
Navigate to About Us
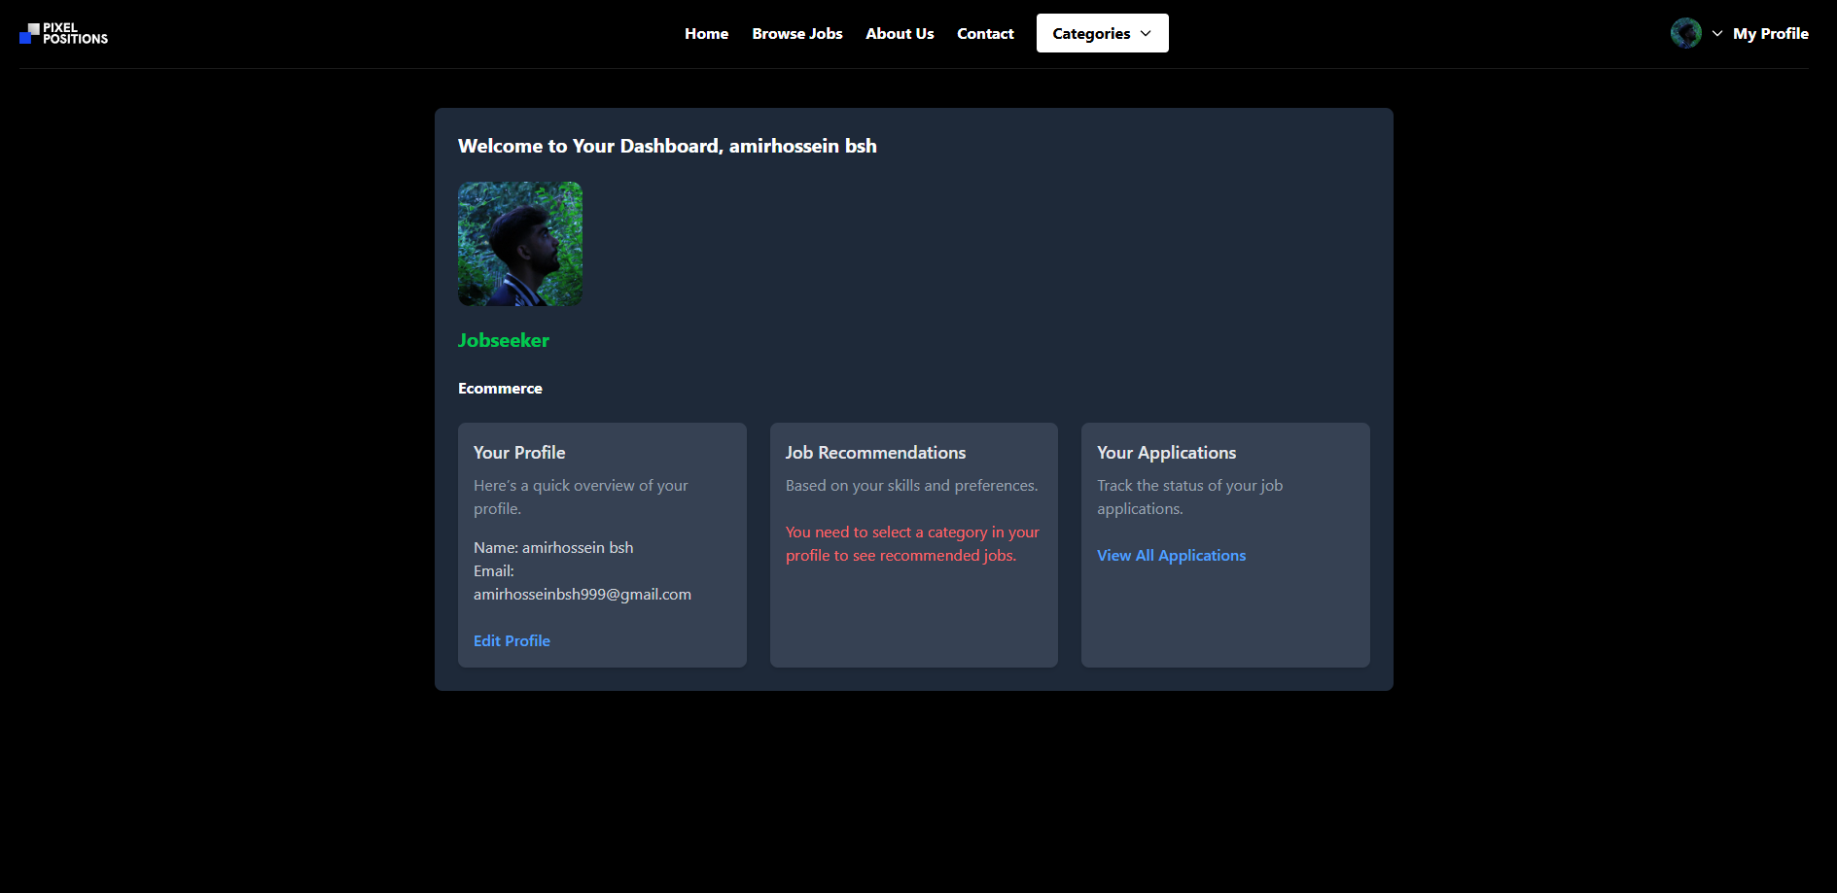coord(900,33)
